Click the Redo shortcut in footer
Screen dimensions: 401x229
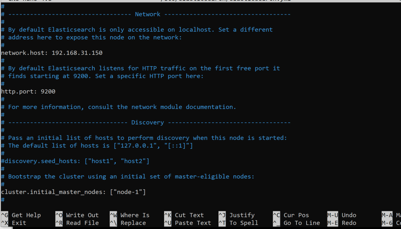pos(349,223)
